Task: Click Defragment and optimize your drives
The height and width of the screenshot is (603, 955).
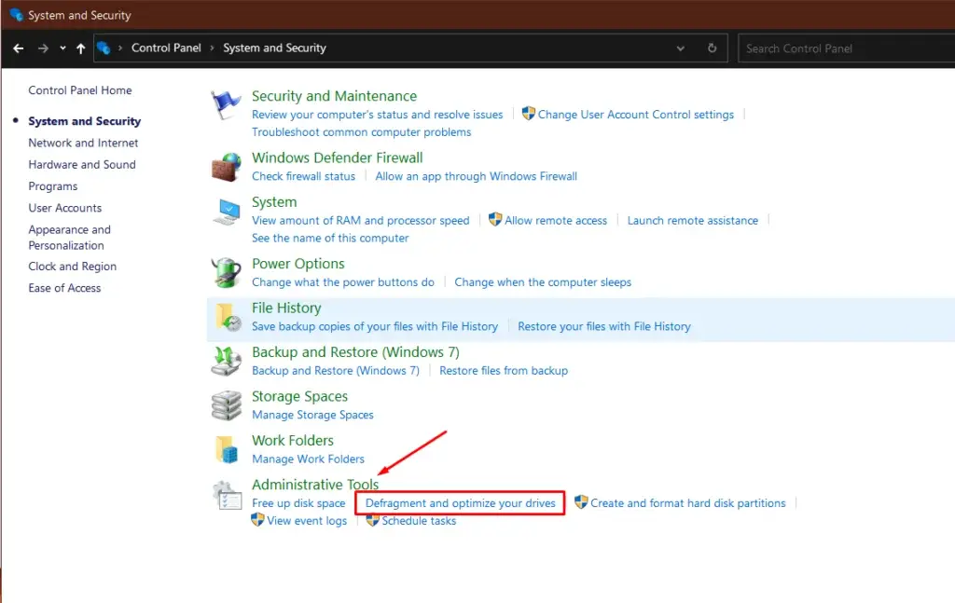Action: point(461,503)
